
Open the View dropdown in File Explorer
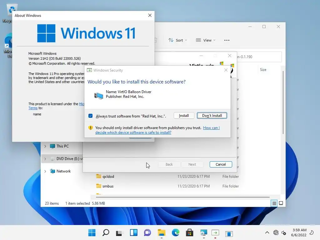(206, 40)
